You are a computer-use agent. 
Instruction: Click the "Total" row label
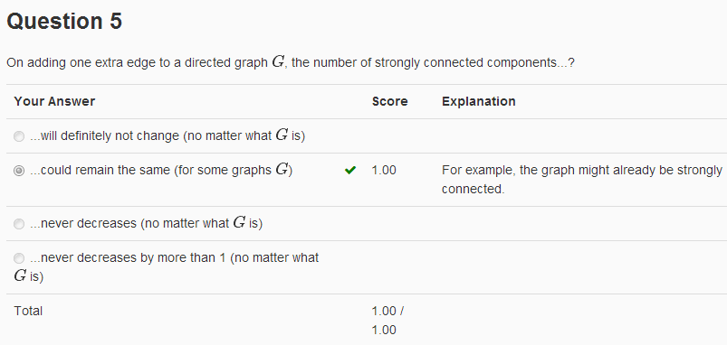click(28, 311)
